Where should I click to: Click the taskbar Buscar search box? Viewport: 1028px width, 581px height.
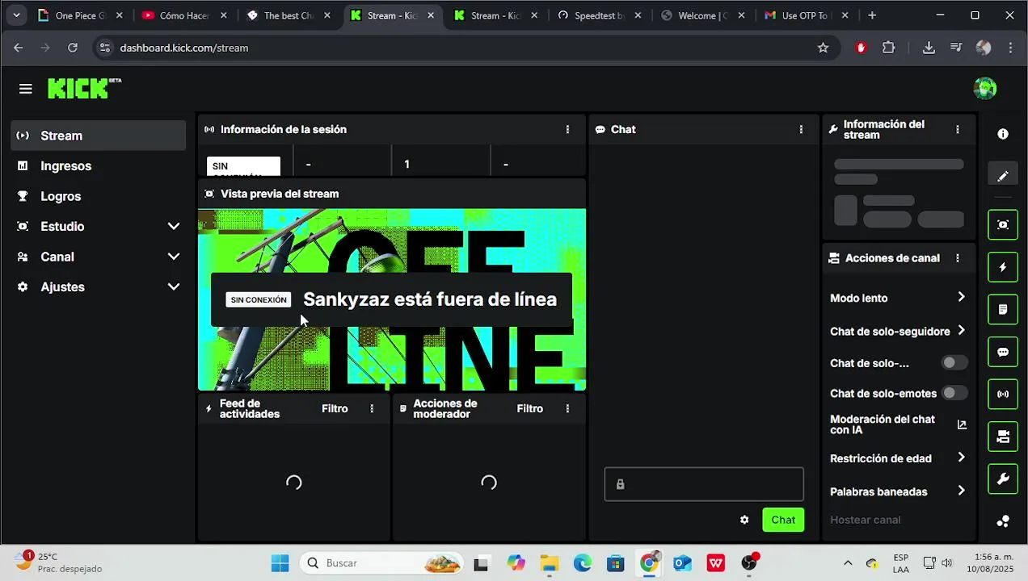click(381, 563)
